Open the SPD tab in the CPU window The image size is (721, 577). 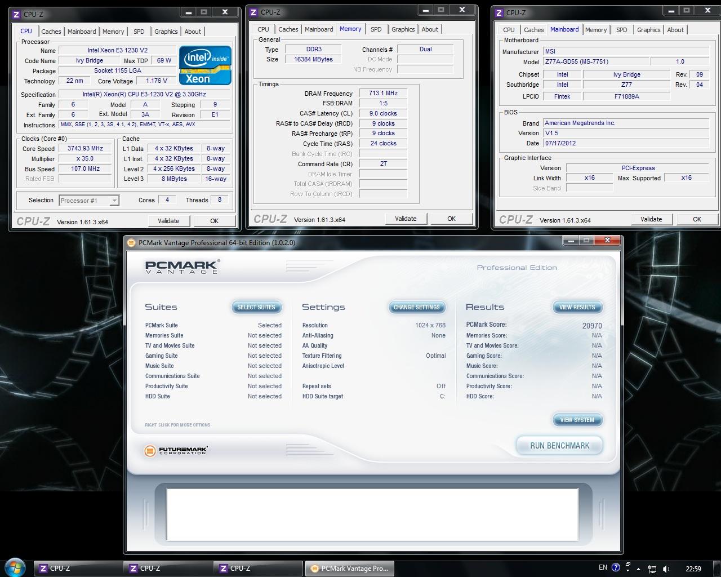(x=139, y=32)
